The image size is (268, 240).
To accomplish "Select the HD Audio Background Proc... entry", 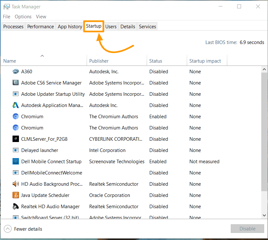I will click(x=52, y=184).
